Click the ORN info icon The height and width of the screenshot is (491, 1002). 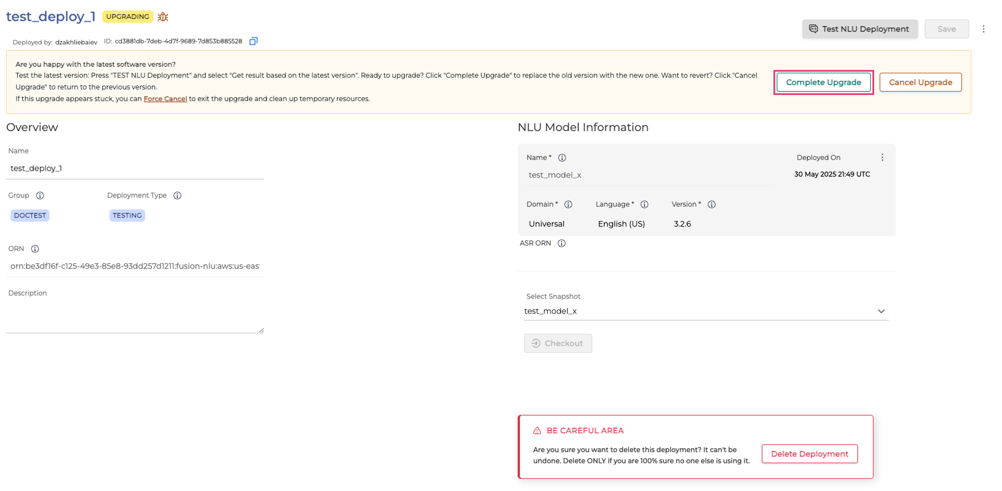(35, 249)
